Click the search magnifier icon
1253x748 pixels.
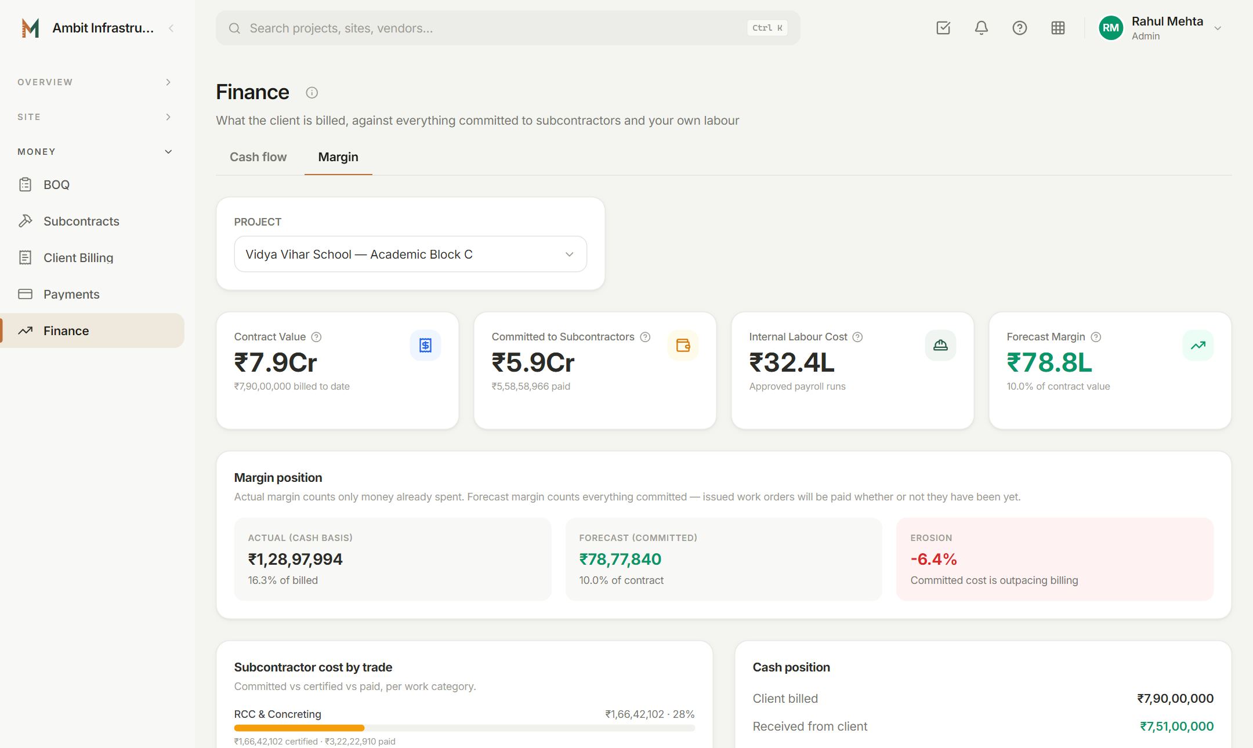(x=234, y=28)
